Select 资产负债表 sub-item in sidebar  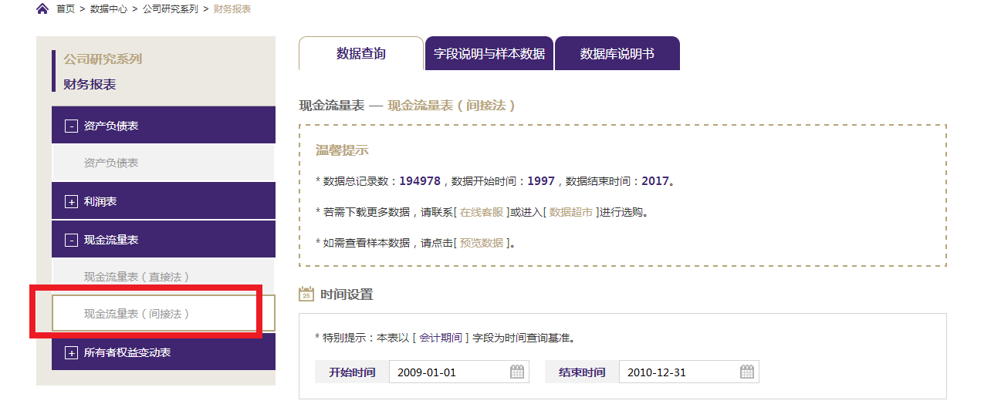[164, 163]
